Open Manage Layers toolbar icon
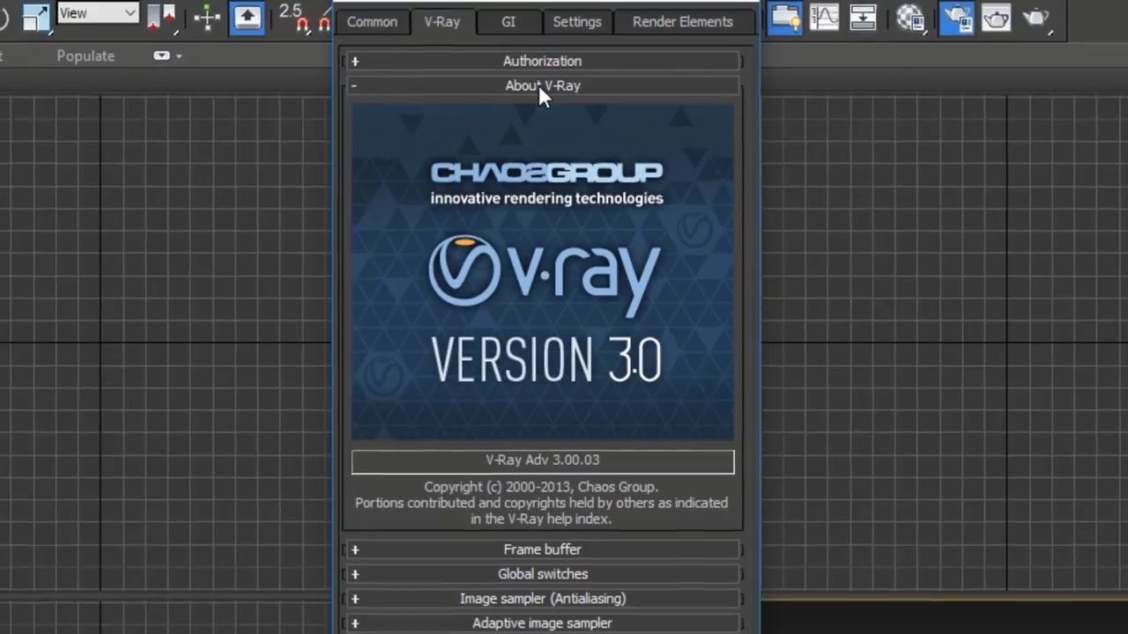 784,18
